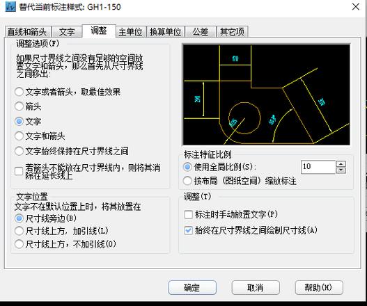Click the dialog title bar app icon
Image resolution: width=367 pixels, height=306 pixels.
tap(10, 7)
